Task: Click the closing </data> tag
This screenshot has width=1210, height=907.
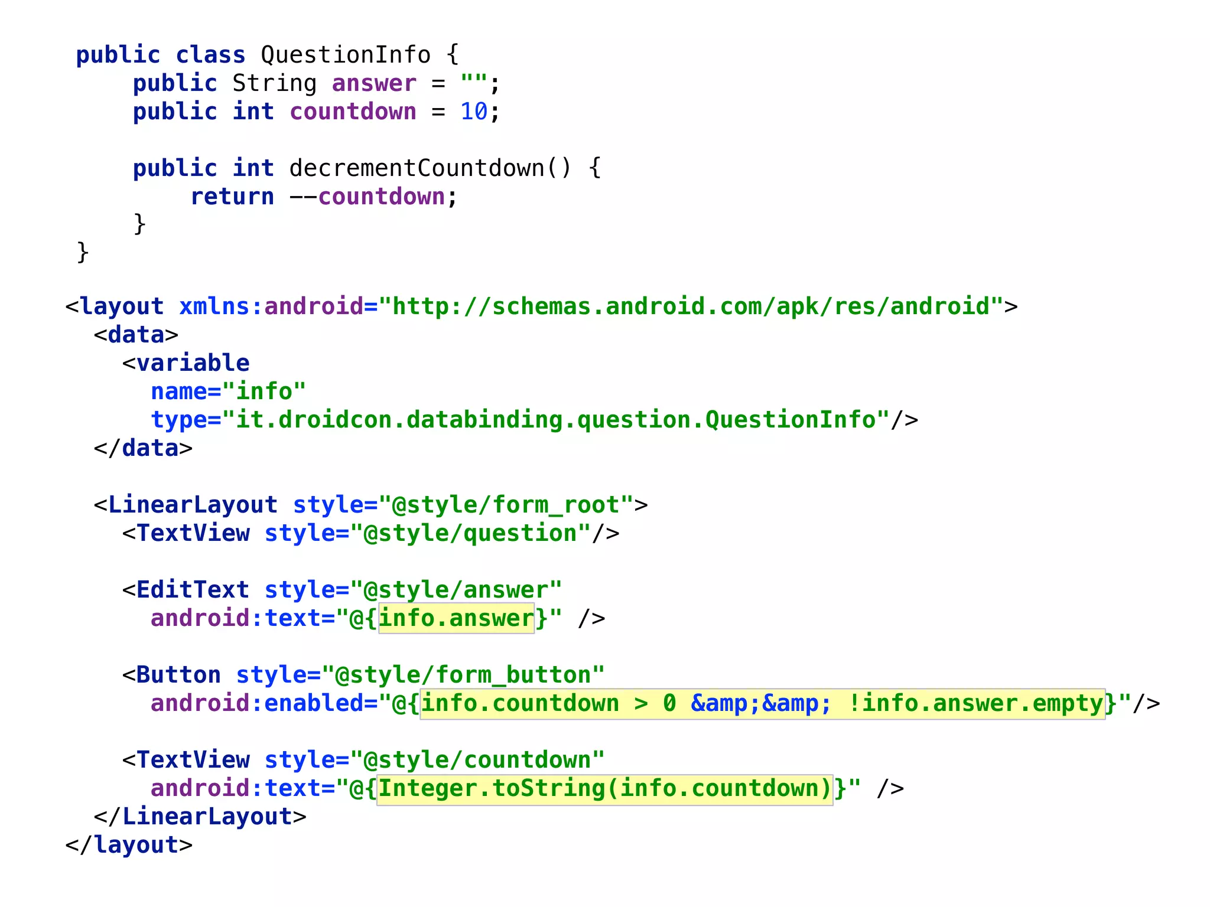Action: pos(143,448)
